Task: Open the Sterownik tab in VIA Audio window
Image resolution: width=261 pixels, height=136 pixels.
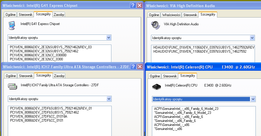Action: coord(190,15)
